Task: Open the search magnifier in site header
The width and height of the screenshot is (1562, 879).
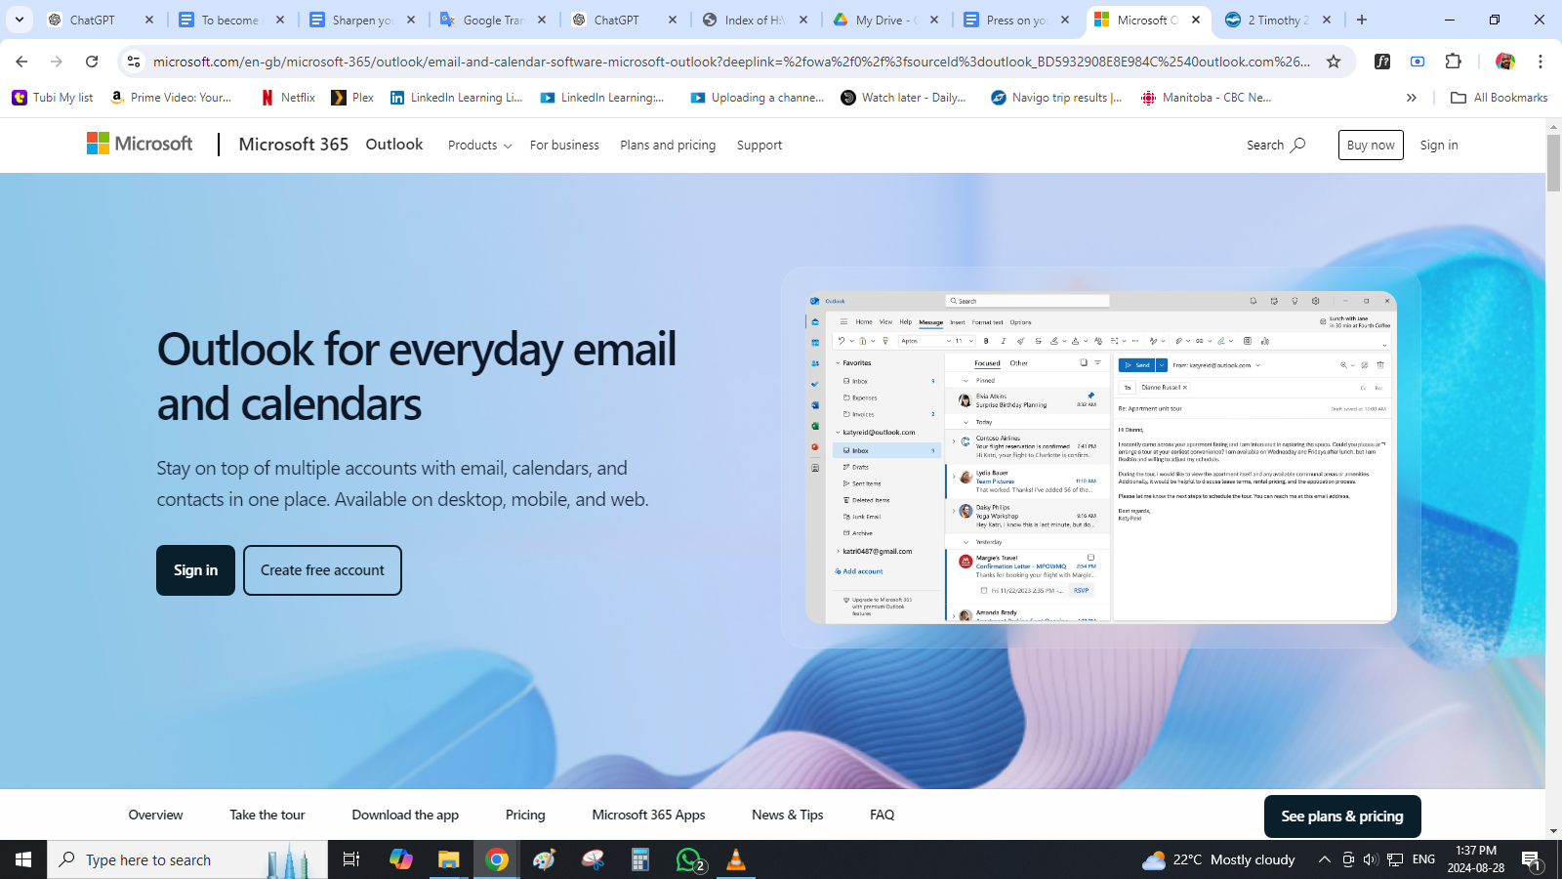Action: pyautogui.click(x=1297, y=145)
